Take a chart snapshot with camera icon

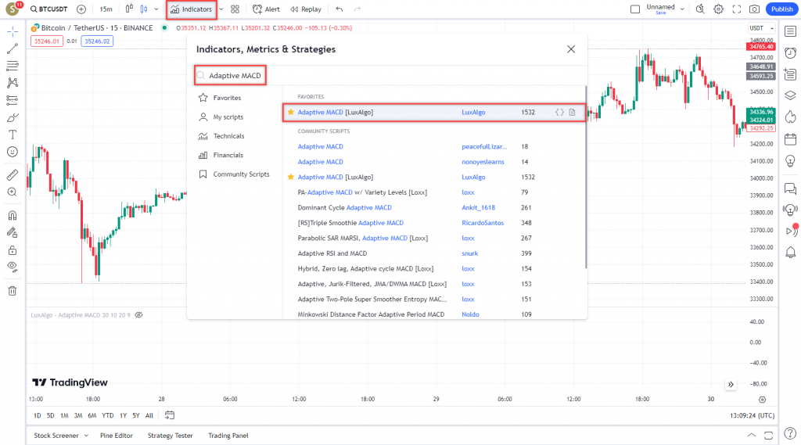point(754,9)
